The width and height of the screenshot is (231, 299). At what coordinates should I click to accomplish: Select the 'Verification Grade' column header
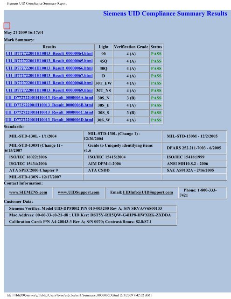click(131, 47)
